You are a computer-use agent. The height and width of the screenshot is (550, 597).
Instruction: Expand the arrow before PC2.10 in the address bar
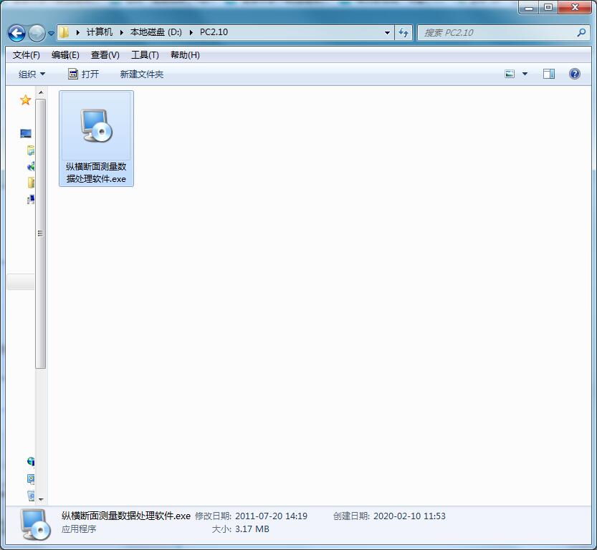coord(191,33)
